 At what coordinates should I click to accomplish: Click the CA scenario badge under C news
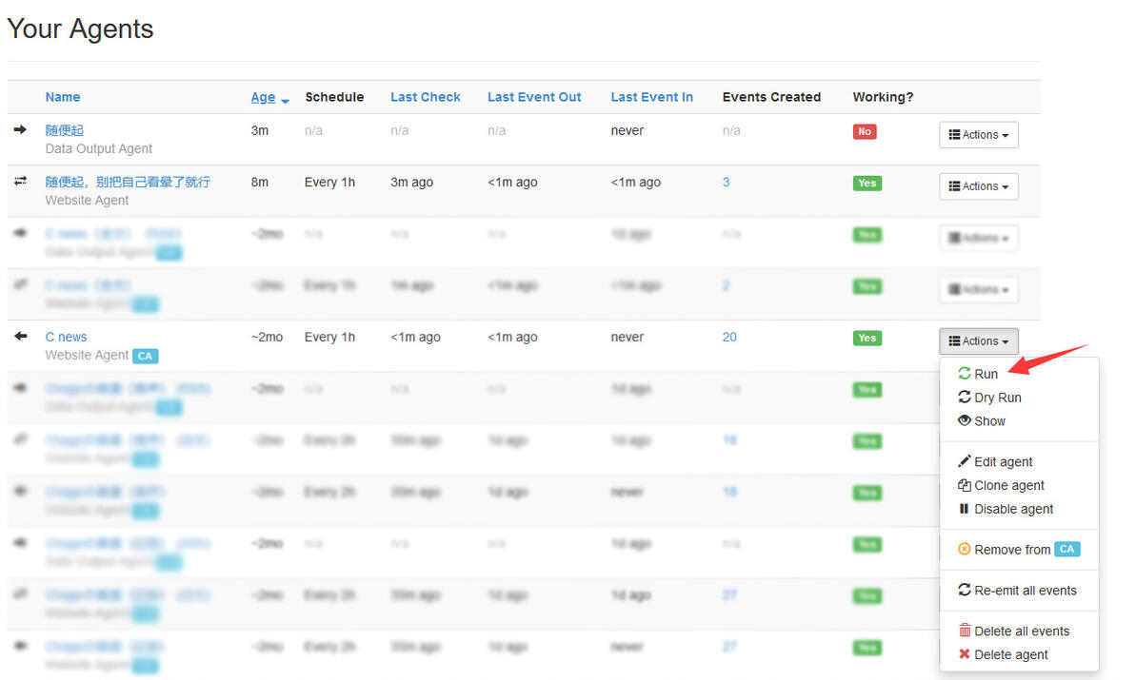(x=145, y=356)
